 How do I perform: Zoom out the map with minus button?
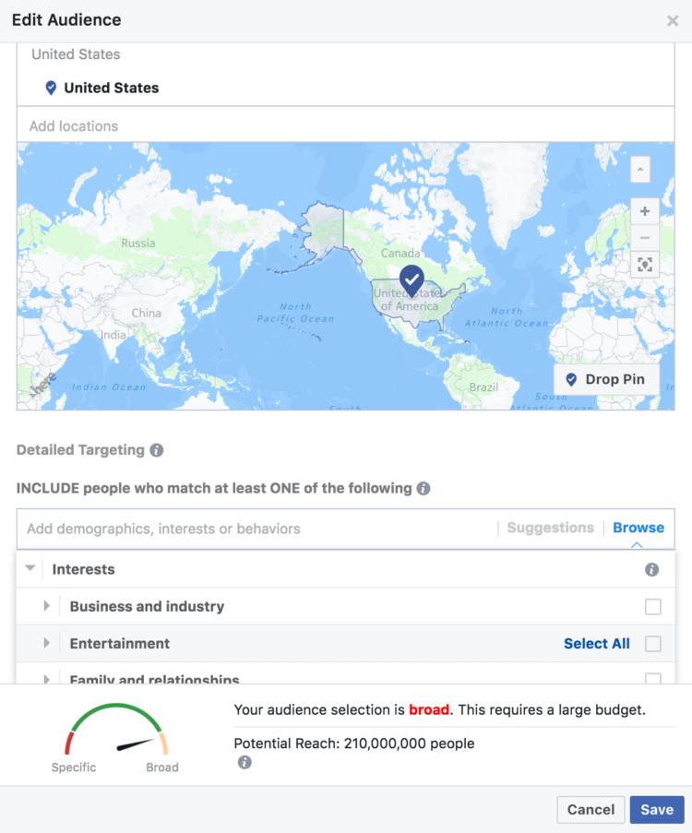tap(645, 238)
